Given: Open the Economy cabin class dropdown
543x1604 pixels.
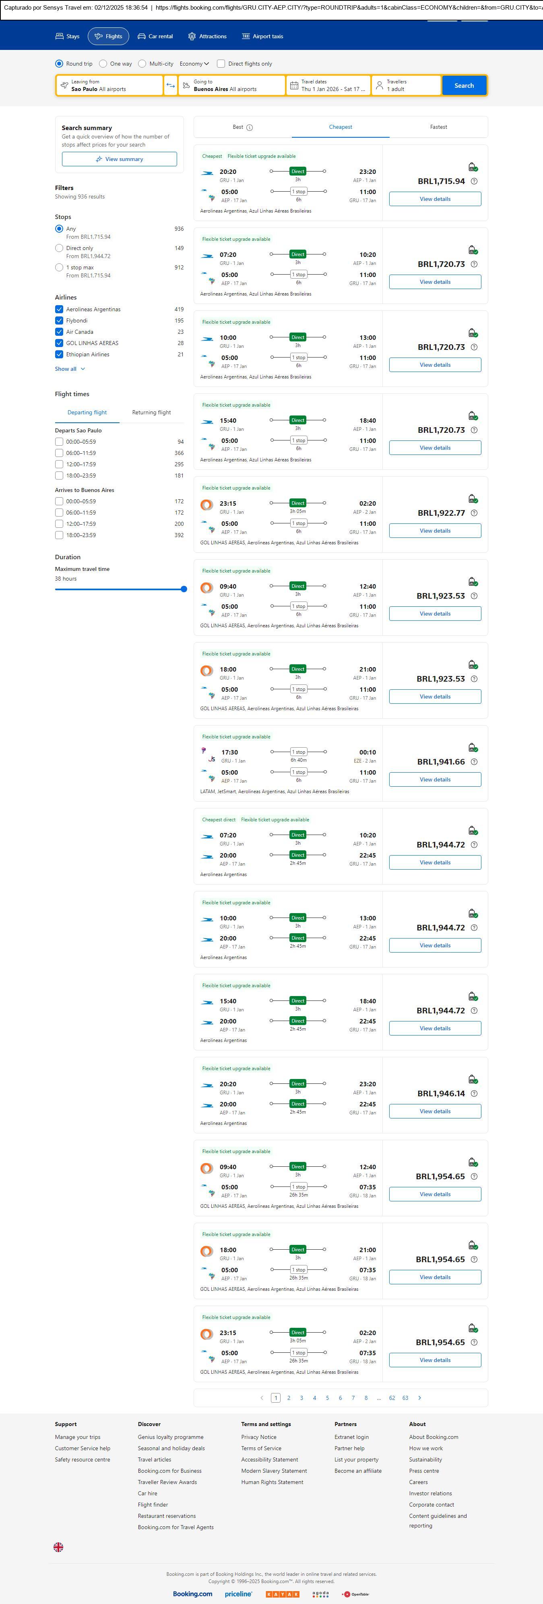Looking at the screenshot, I should click(x=194, y=64).
